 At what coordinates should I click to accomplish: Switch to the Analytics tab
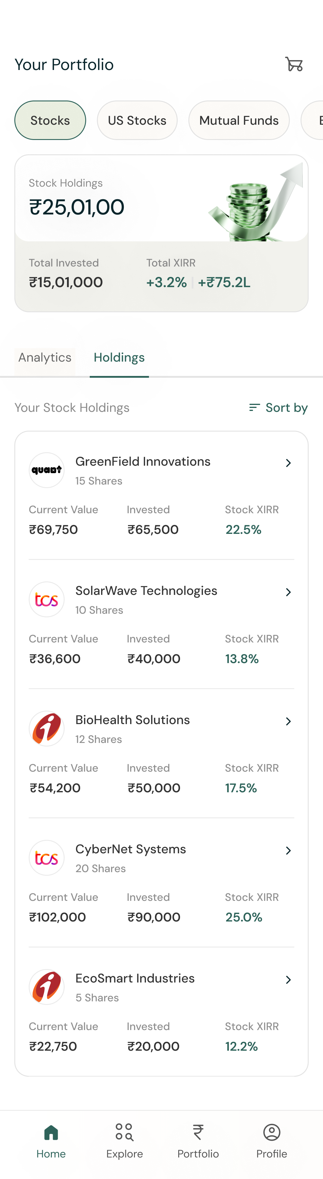(x=45, y=357)
